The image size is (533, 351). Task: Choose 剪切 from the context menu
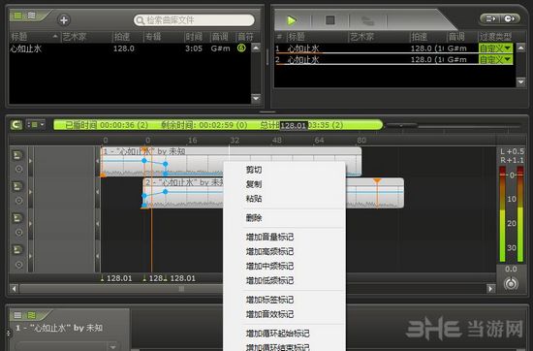coord(254,170)
